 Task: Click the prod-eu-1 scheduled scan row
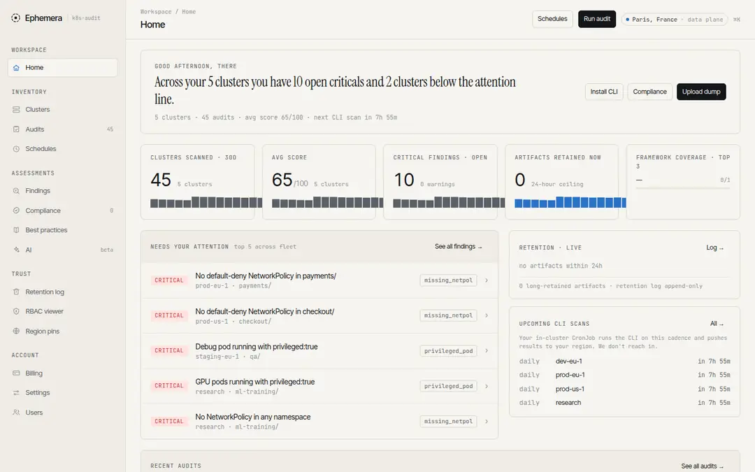point(624,375)
